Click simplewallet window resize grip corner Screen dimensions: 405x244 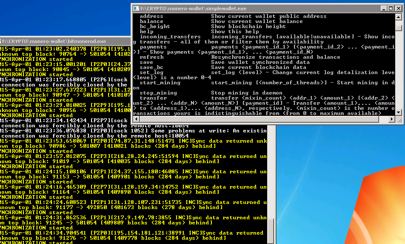399,119
